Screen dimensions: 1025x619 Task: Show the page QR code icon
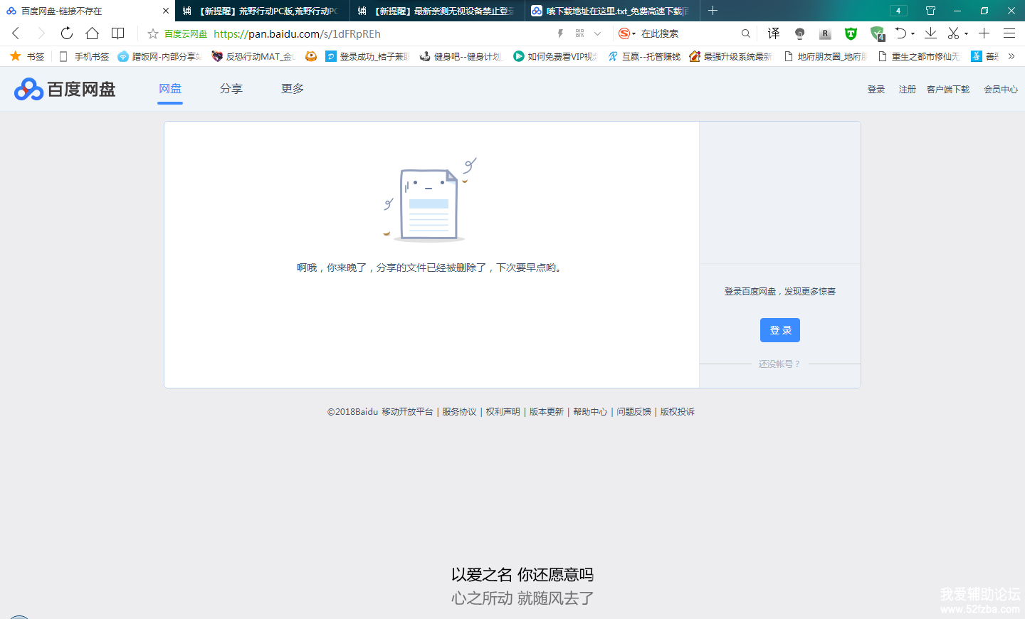[579, 33]
